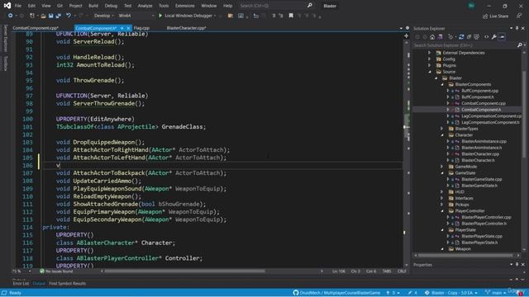Click the Preview Selected Items icon

(502, 37)
